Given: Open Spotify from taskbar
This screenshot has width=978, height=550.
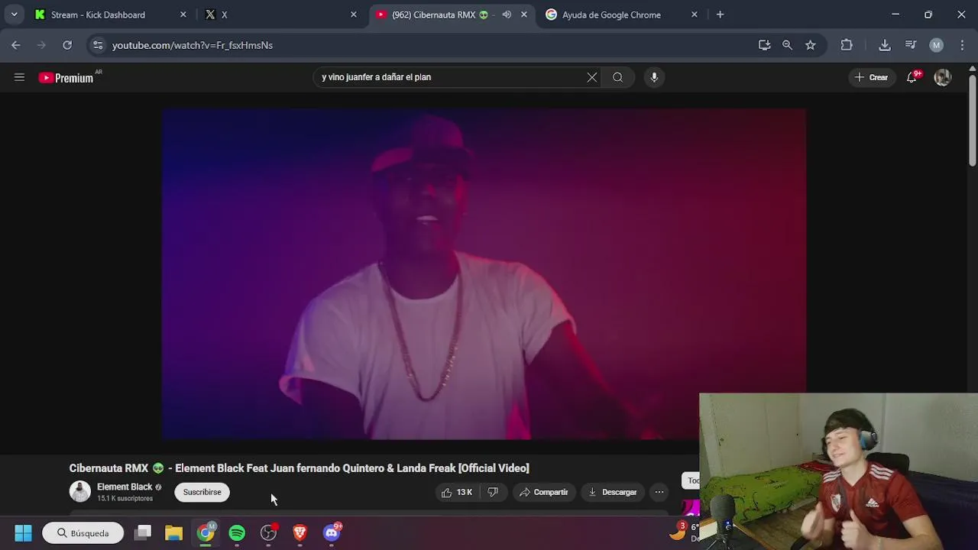Looking at the screenshot, I should coord(237,533).
